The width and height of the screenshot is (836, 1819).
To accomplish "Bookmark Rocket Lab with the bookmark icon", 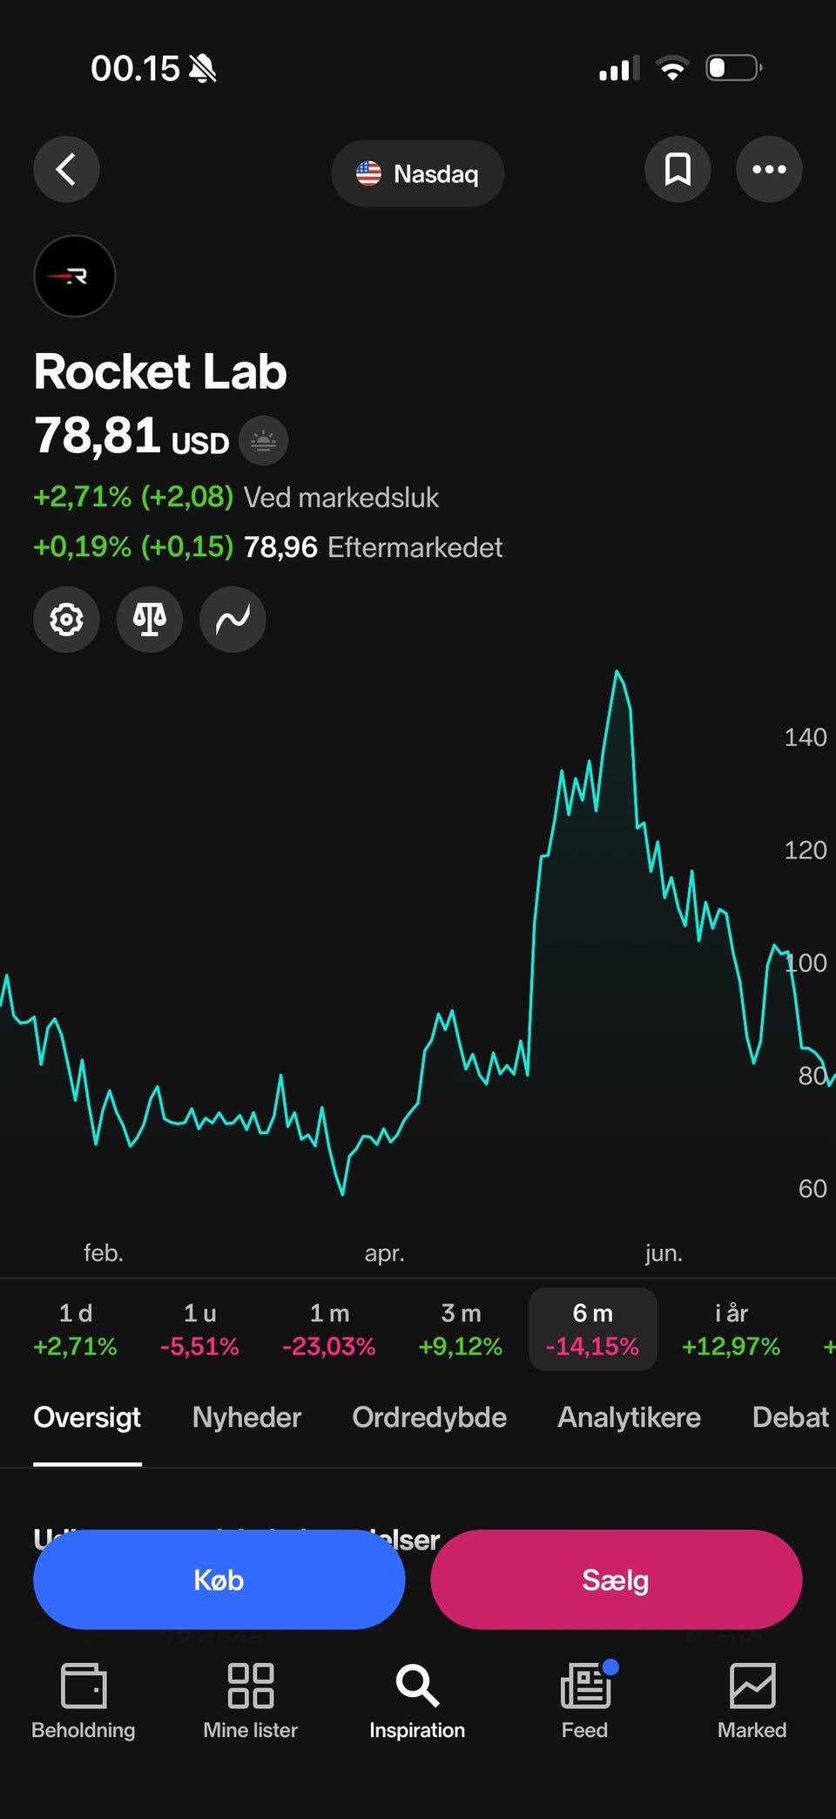I will [x=678, y=169].
